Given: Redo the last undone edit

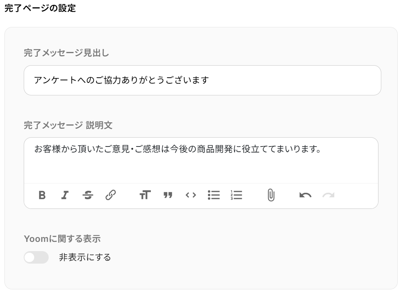Looking at the screenshot, I should pos(328,195).
